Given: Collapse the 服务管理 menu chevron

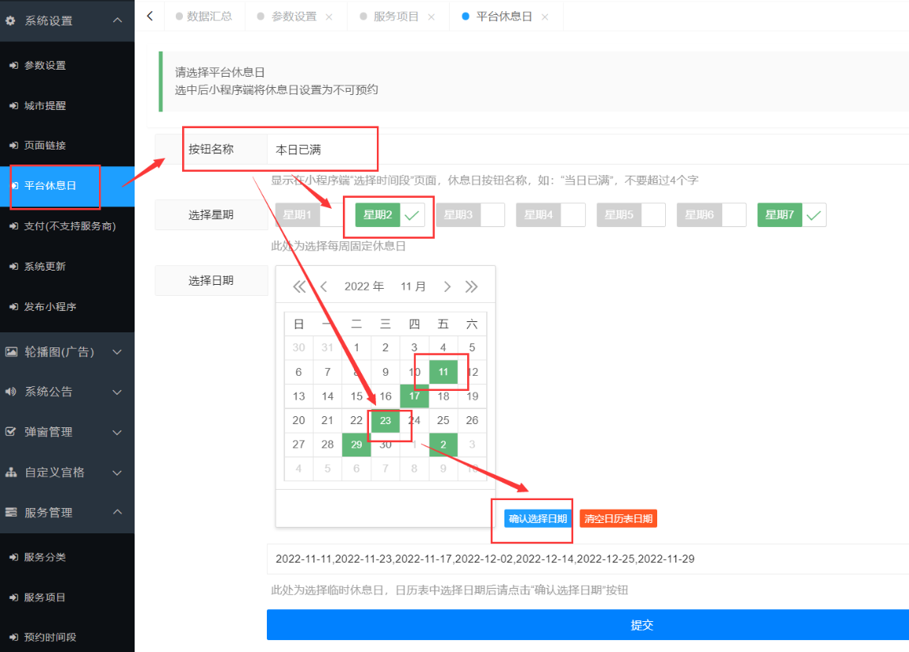Looking at the screenshot, I should coord(117,512).
